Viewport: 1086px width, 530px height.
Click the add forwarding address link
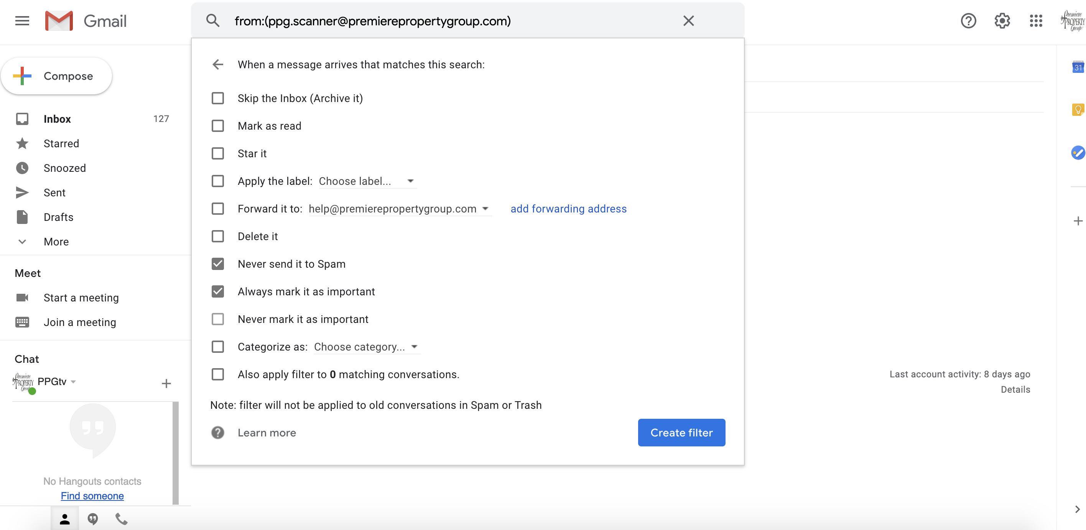pyautogui.click(x=568, y=209)
